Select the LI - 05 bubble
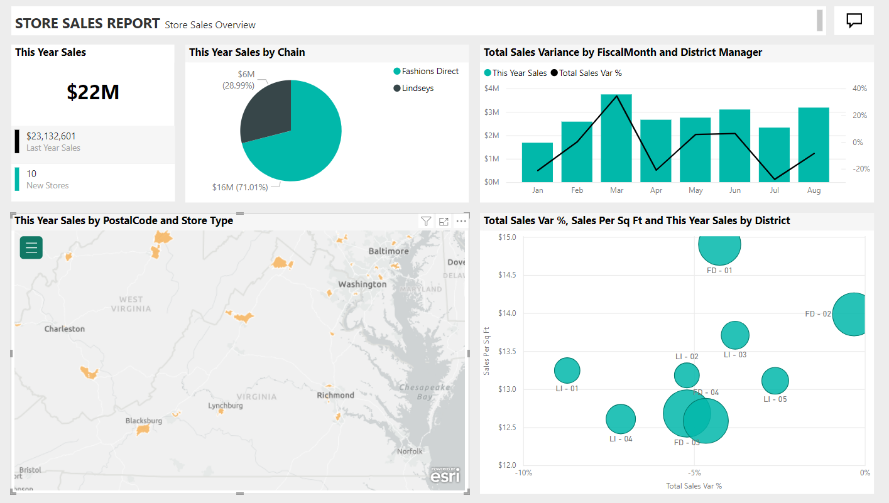889x503 pixels. click(775, 381)
